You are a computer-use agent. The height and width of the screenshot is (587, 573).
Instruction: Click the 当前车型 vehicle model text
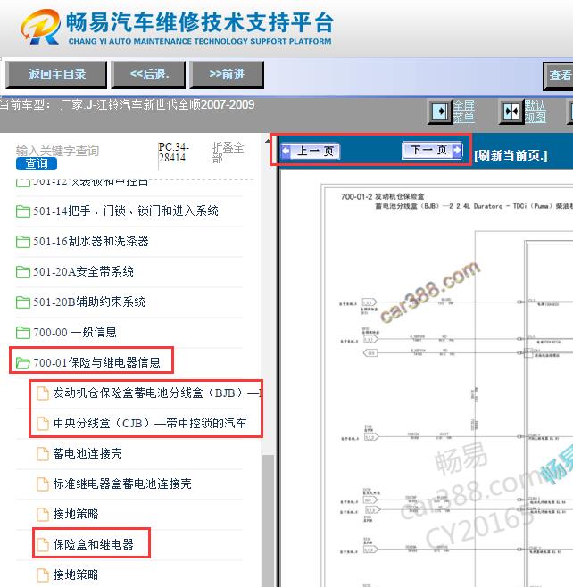[128, 105]
